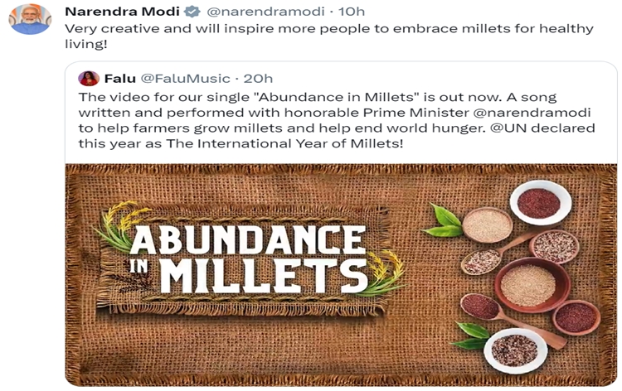Click the bottom white bowl of mixed grains
Screen dimensions: 622x391
[x=514, y=350]
